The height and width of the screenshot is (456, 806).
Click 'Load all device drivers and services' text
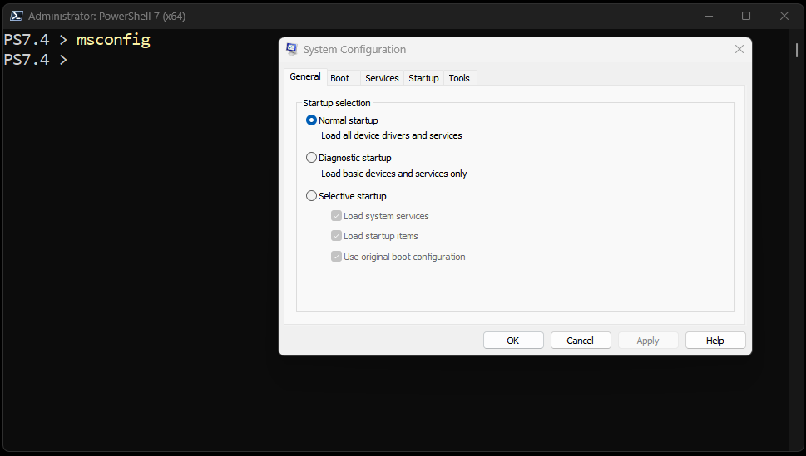392,135
